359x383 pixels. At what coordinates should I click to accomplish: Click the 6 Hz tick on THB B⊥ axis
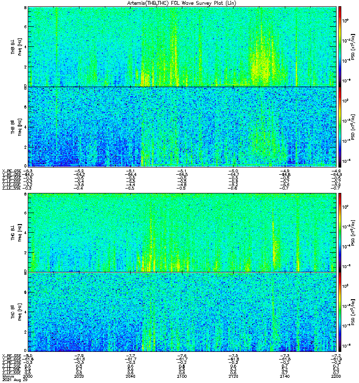coord(25,27)
